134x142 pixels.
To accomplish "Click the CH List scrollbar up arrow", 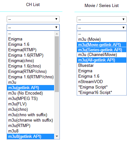I will (57, 34).
